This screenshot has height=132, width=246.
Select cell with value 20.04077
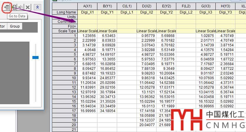(x=147, y=125)
